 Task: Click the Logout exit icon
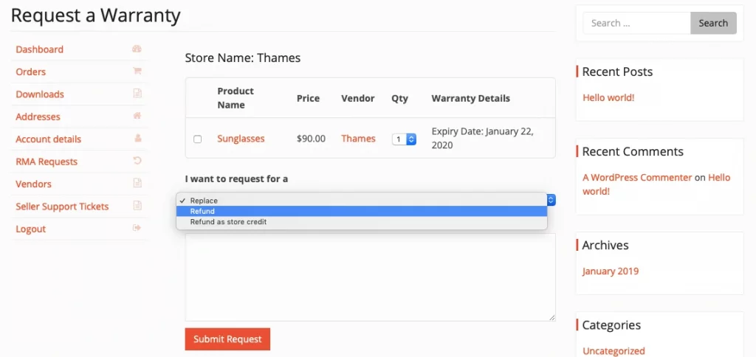tap(137, 228)
